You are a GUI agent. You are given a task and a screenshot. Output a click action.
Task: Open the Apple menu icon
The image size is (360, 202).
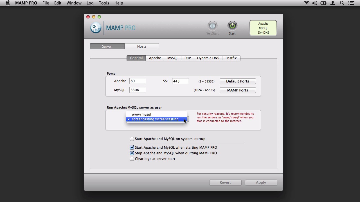(x=8, y=3)
